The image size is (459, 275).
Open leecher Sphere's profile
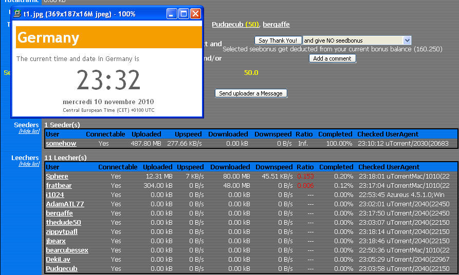pyautogui.click(x=57, y=176)
